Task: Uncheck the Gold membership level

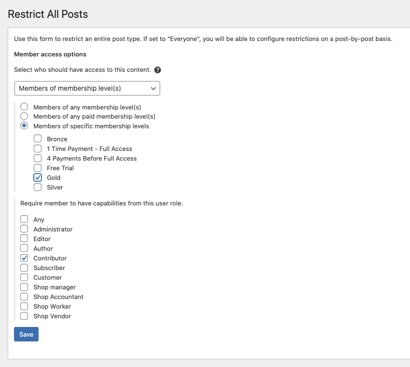Action: pyautogui.click(x=38, y=177)
